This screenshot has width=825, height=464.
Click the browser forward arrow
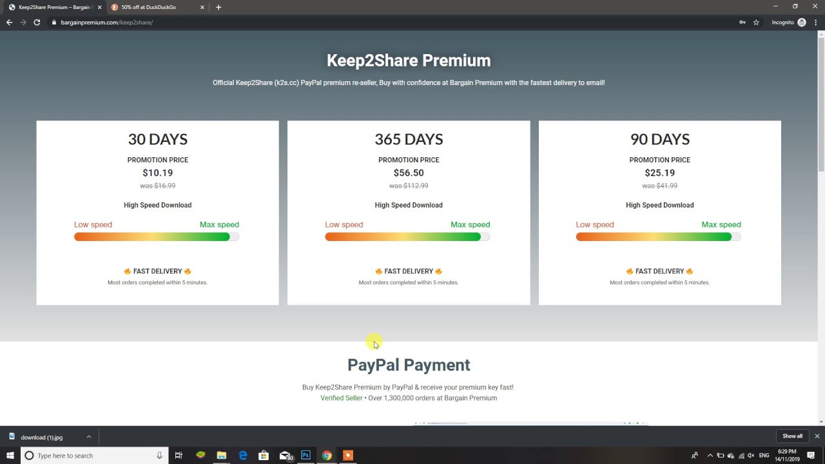tap(23, 23)
